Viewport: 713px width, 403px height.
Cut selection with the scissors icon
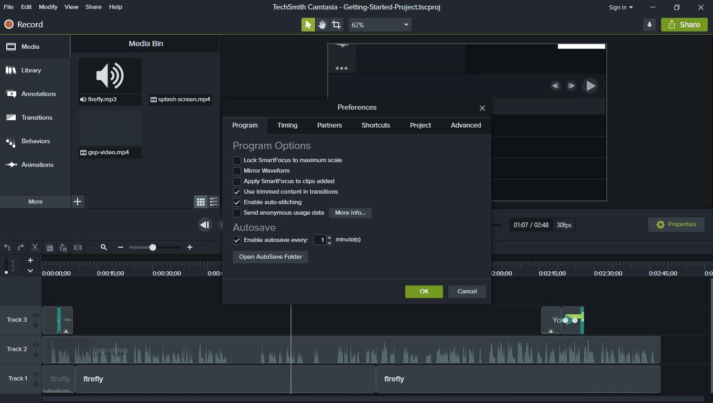click(x=35, y=247)
